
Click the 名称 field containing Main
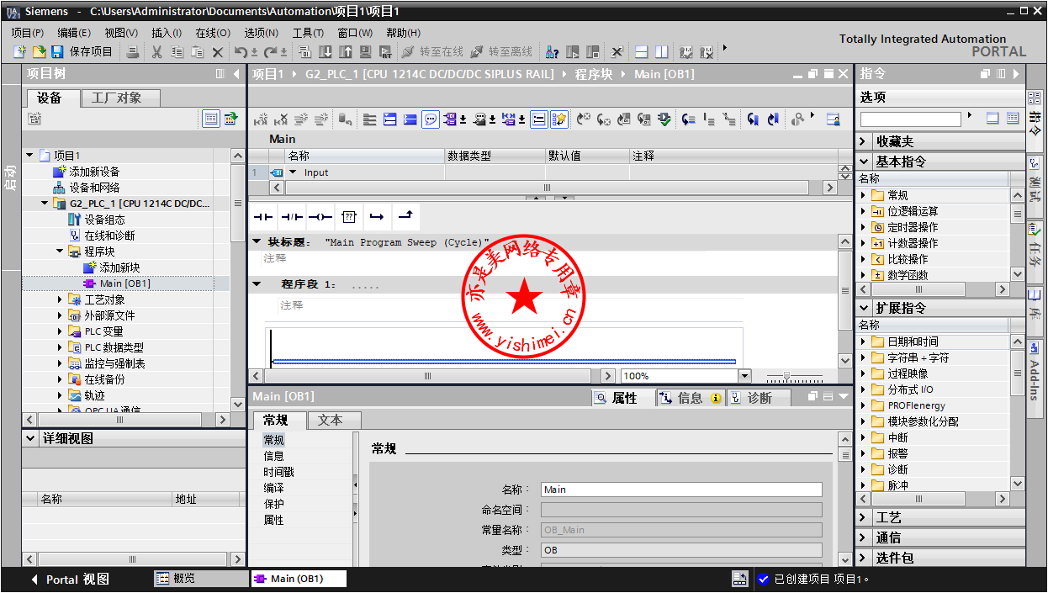coord(680,490)
